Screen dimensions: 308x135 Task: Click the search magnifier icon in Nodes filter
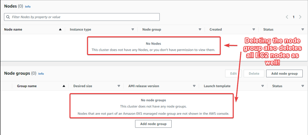click(8, 17)
